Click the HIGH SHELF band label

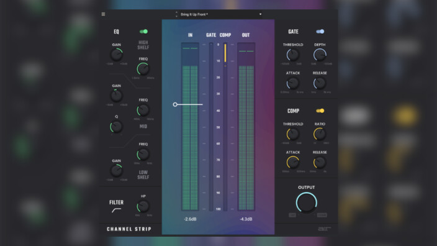(x=143, y=45)
